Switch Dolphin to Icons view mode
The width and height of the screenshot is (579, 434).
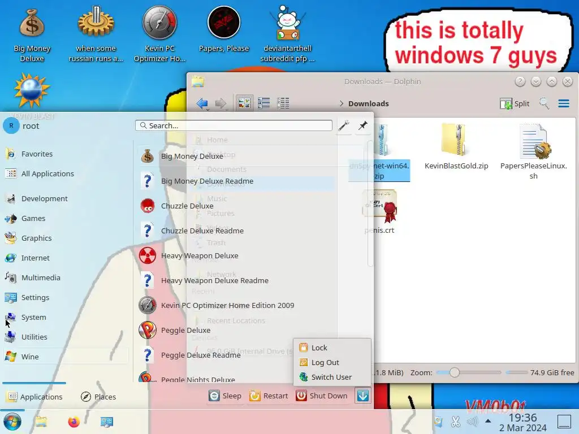244,103
